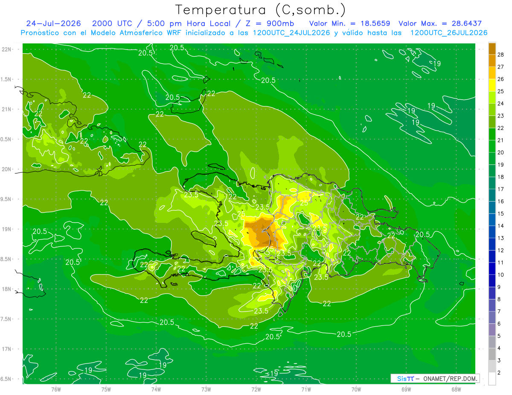Select the date text "24-Jul-2026"
The height and width of the screenshot is (395, 512).
[x=54, y=23]
